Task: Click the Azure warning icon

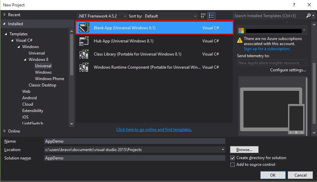Action: pos(239,40)
